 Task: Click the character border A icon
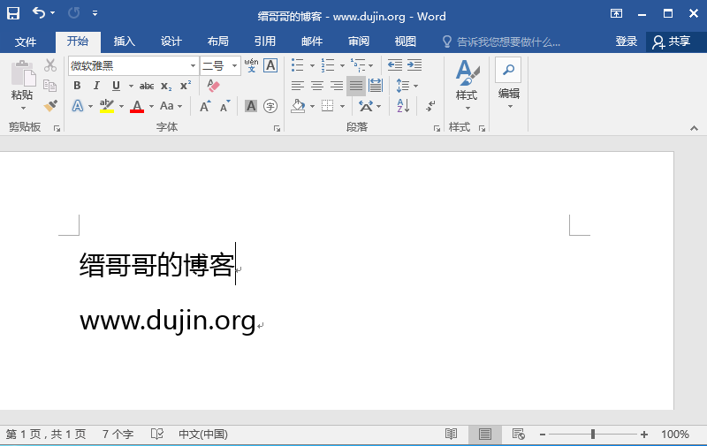pos(270,65)
